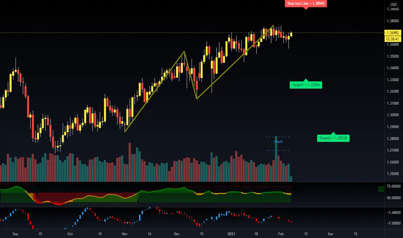Click the 1.26000 price axis label
The image size is (403, 238).
click(393, 162)
